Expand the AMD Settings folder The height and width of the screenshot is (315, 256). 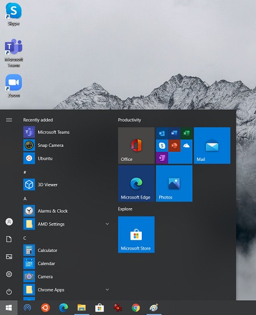[107, 224]
